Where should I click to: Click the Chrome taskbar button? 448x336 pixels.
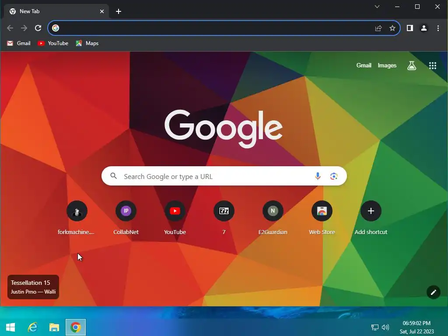tap(75, 327)
